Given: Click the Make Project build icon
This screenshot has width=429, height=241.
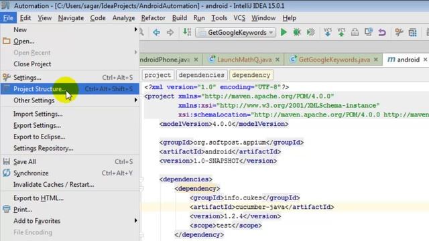Looking at the screenshot, I should (187, 32).
